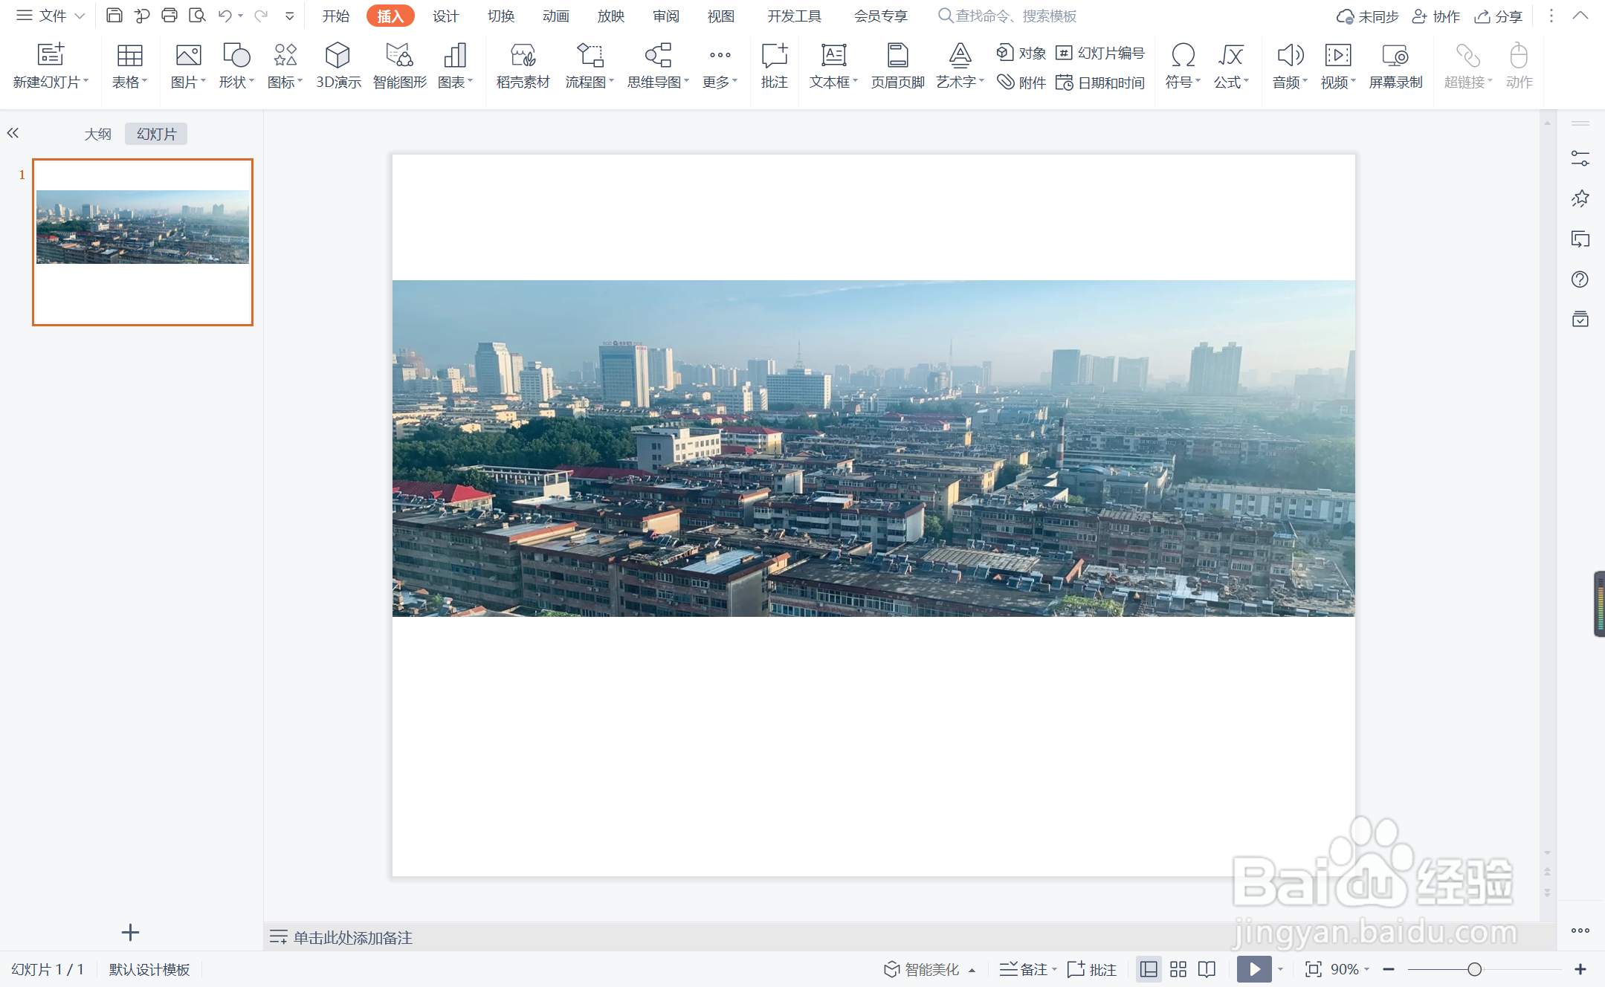Image resolution: width=1605 pixels, height=987 pixels.
Task: Insert an 附件 attachment
Action: 1021,82
